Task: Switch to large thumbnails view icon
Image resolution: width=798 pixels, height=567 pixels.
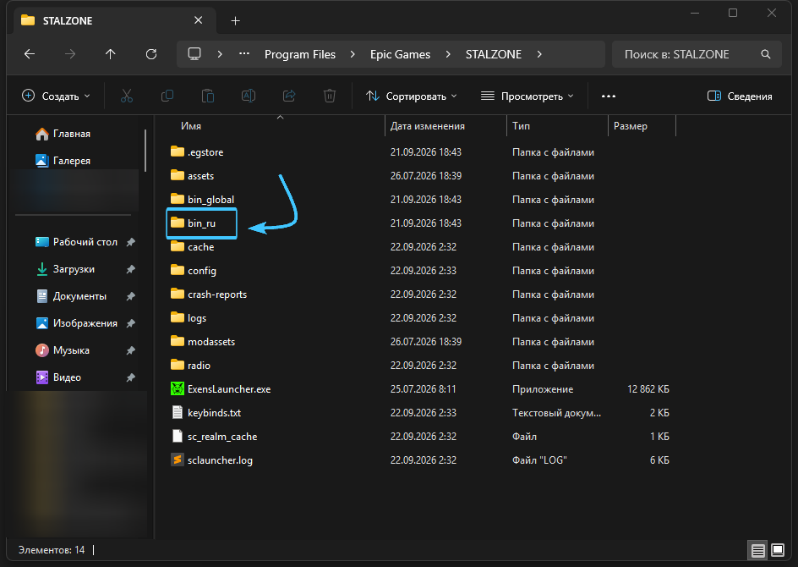Action: 778,550
